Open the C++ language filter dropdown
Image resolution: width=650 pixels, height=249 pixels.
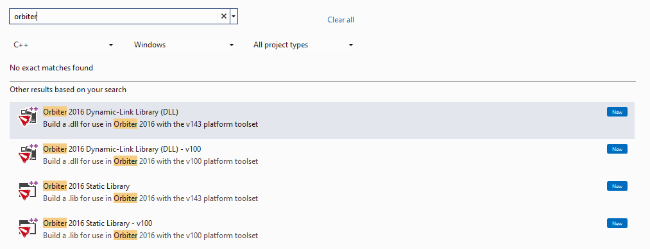(x=63, y=45)
